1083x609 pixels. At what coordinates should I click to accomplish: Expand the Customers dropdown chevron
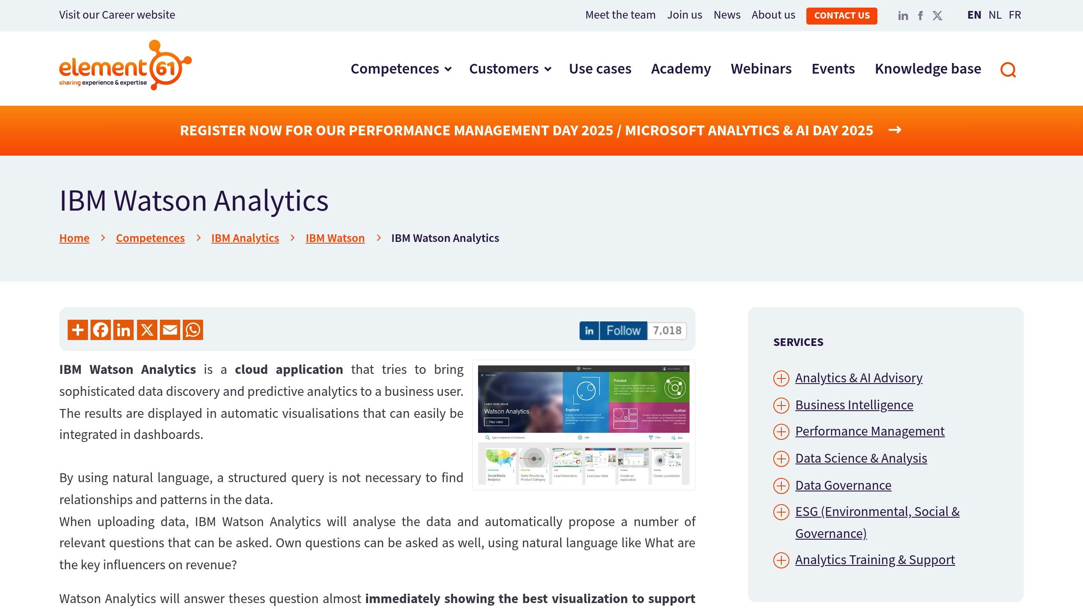(548, 69)
